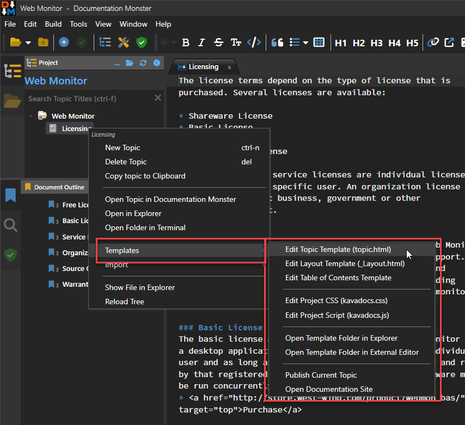Choose Copy topic to Clipboard

[x=179, y=176]
